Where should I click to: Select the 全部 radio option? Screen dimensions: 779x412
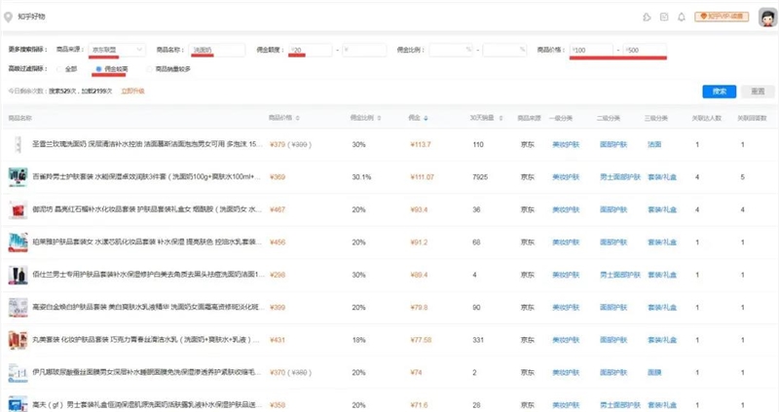pos(60,69)
